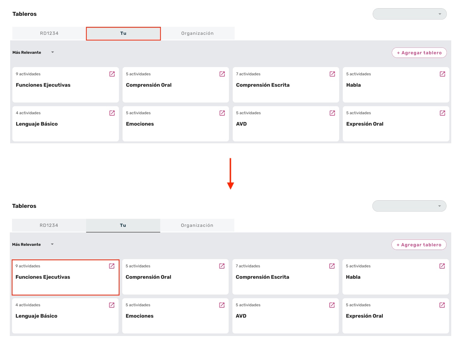Image resolution: width=462 pixels, height=348 pixels.
Task: Click Habla card's open icon, upper panel
Action: pos(442,74)
